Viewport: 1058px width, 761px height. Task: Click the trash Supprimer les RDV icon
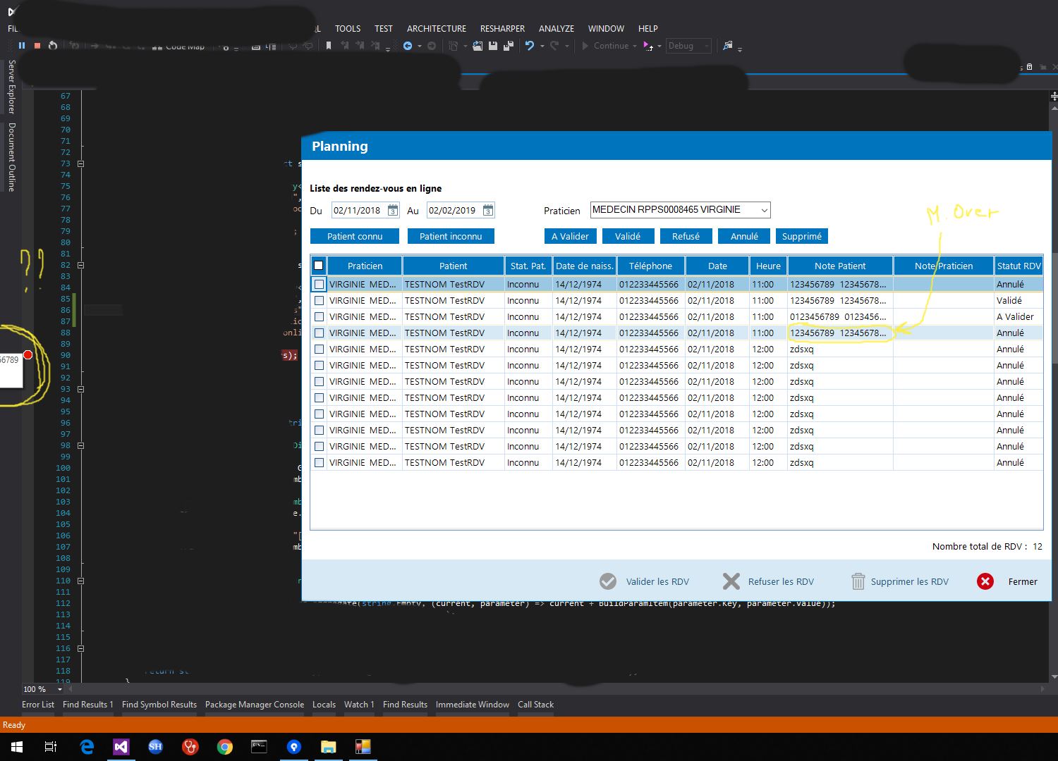click(858, 581)
